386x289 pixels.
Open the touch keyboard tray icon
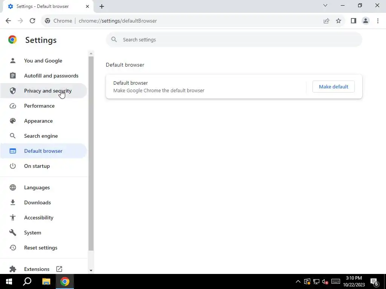pos(335,281)
